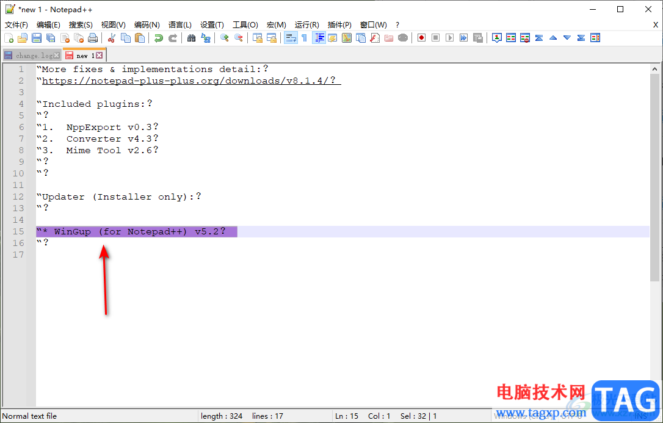Open the Document List panel icon
This screenshot has height=423, width=663.
361,38
